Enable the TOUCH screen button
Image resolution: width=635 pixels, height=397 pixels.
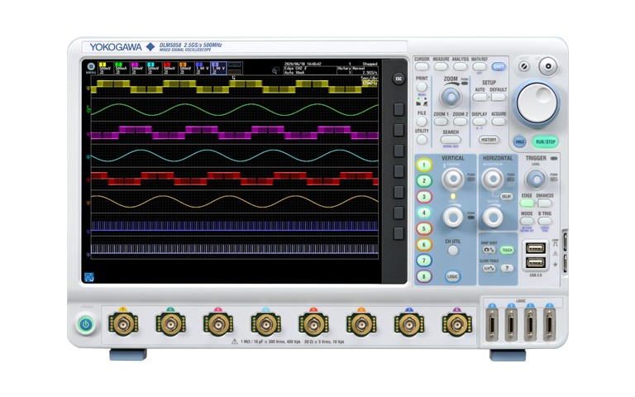click(507, 249)
